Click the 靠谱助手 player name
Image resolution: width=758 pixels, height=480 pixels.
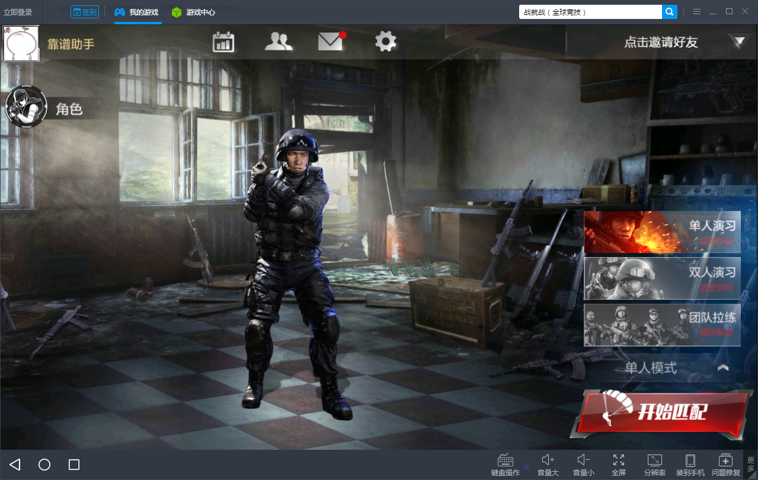pos(71,44)
